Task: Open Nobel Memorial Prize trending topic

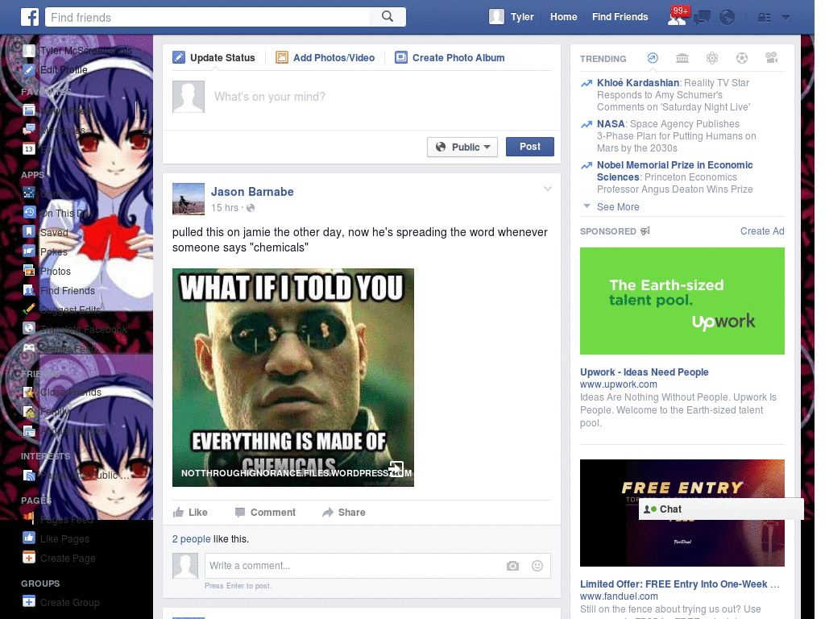Action: point(674,171)
